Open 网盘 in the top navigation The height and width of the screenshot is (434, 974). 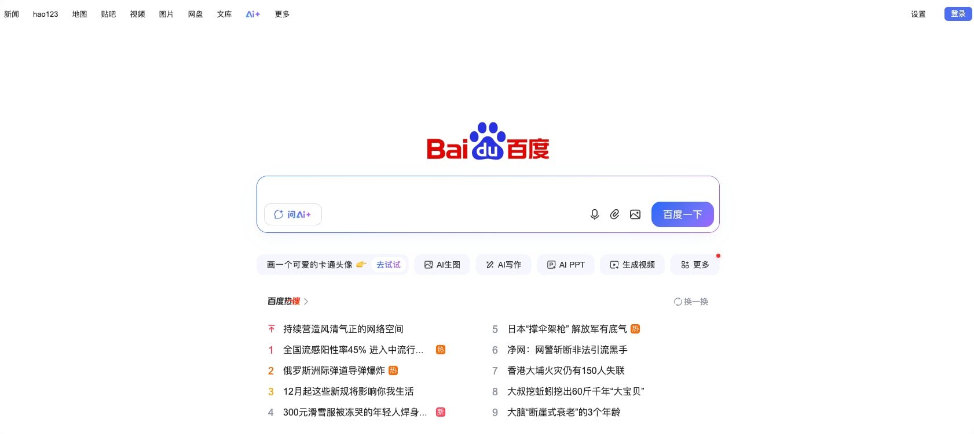[195, 14]
